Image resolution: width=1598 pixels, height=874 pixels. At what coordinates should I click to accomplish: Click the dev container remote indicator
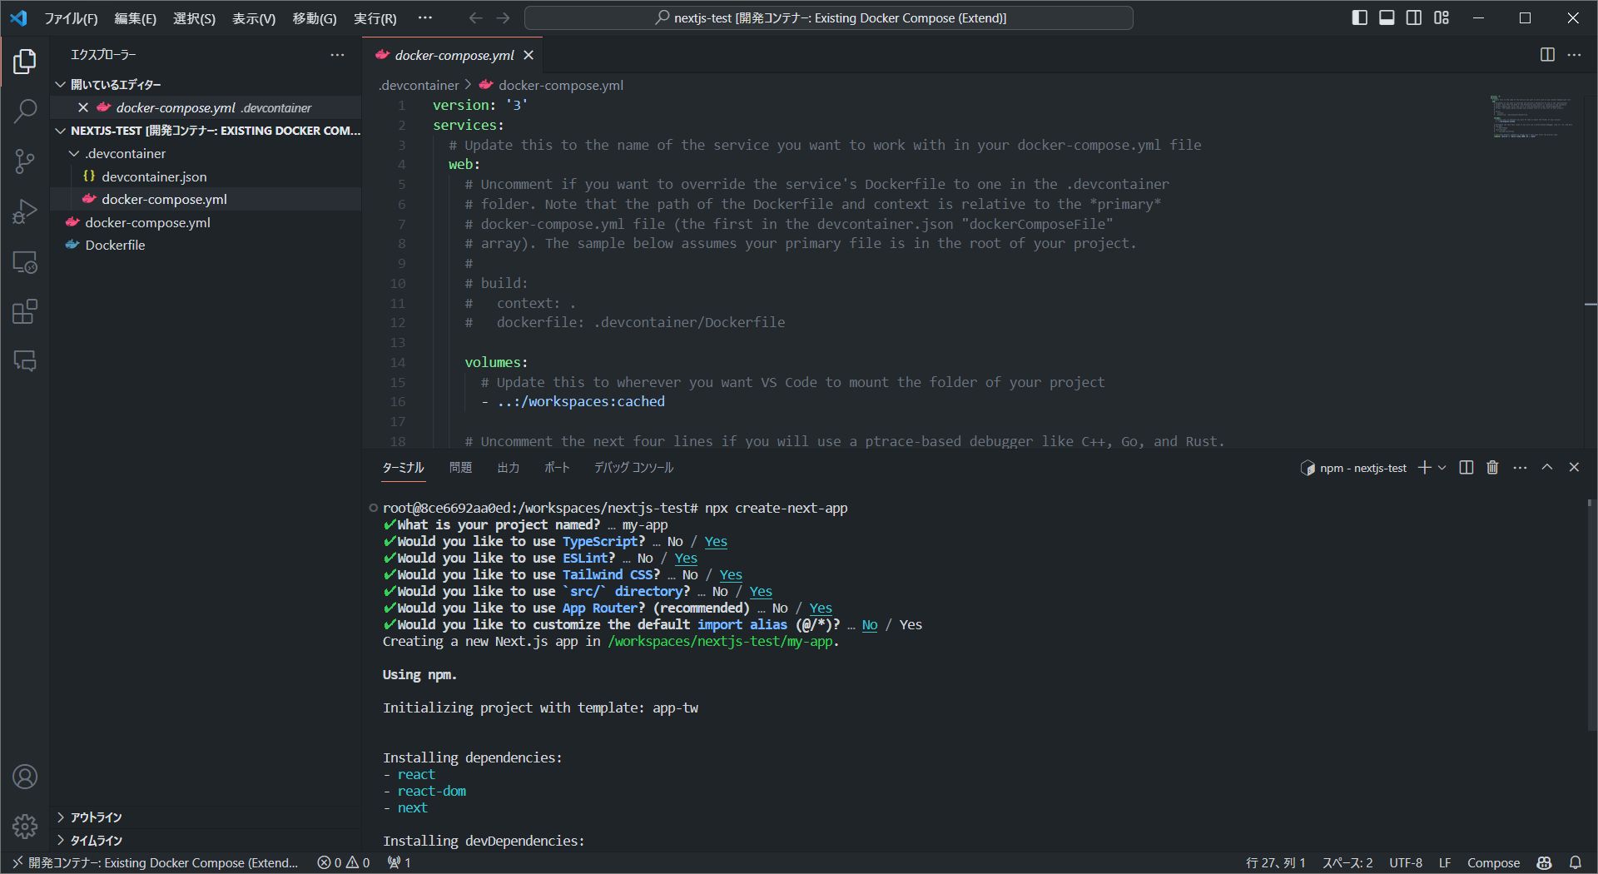click(x=156, y=863)
